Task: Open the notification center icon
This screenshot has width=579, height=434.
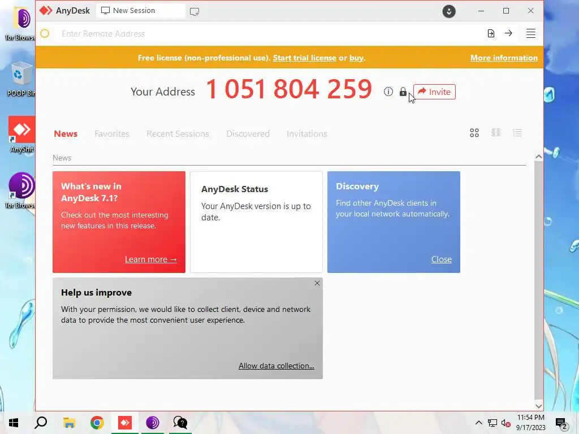Action: [561, 423]
